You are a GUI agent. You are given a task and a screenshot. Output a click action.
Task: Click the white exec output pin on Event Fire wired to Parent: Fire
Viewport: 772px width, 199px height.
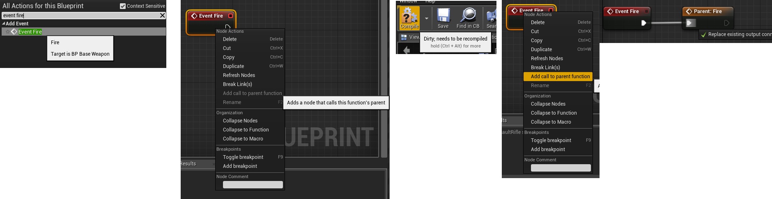pyautogui.click(x=644, y=23)
